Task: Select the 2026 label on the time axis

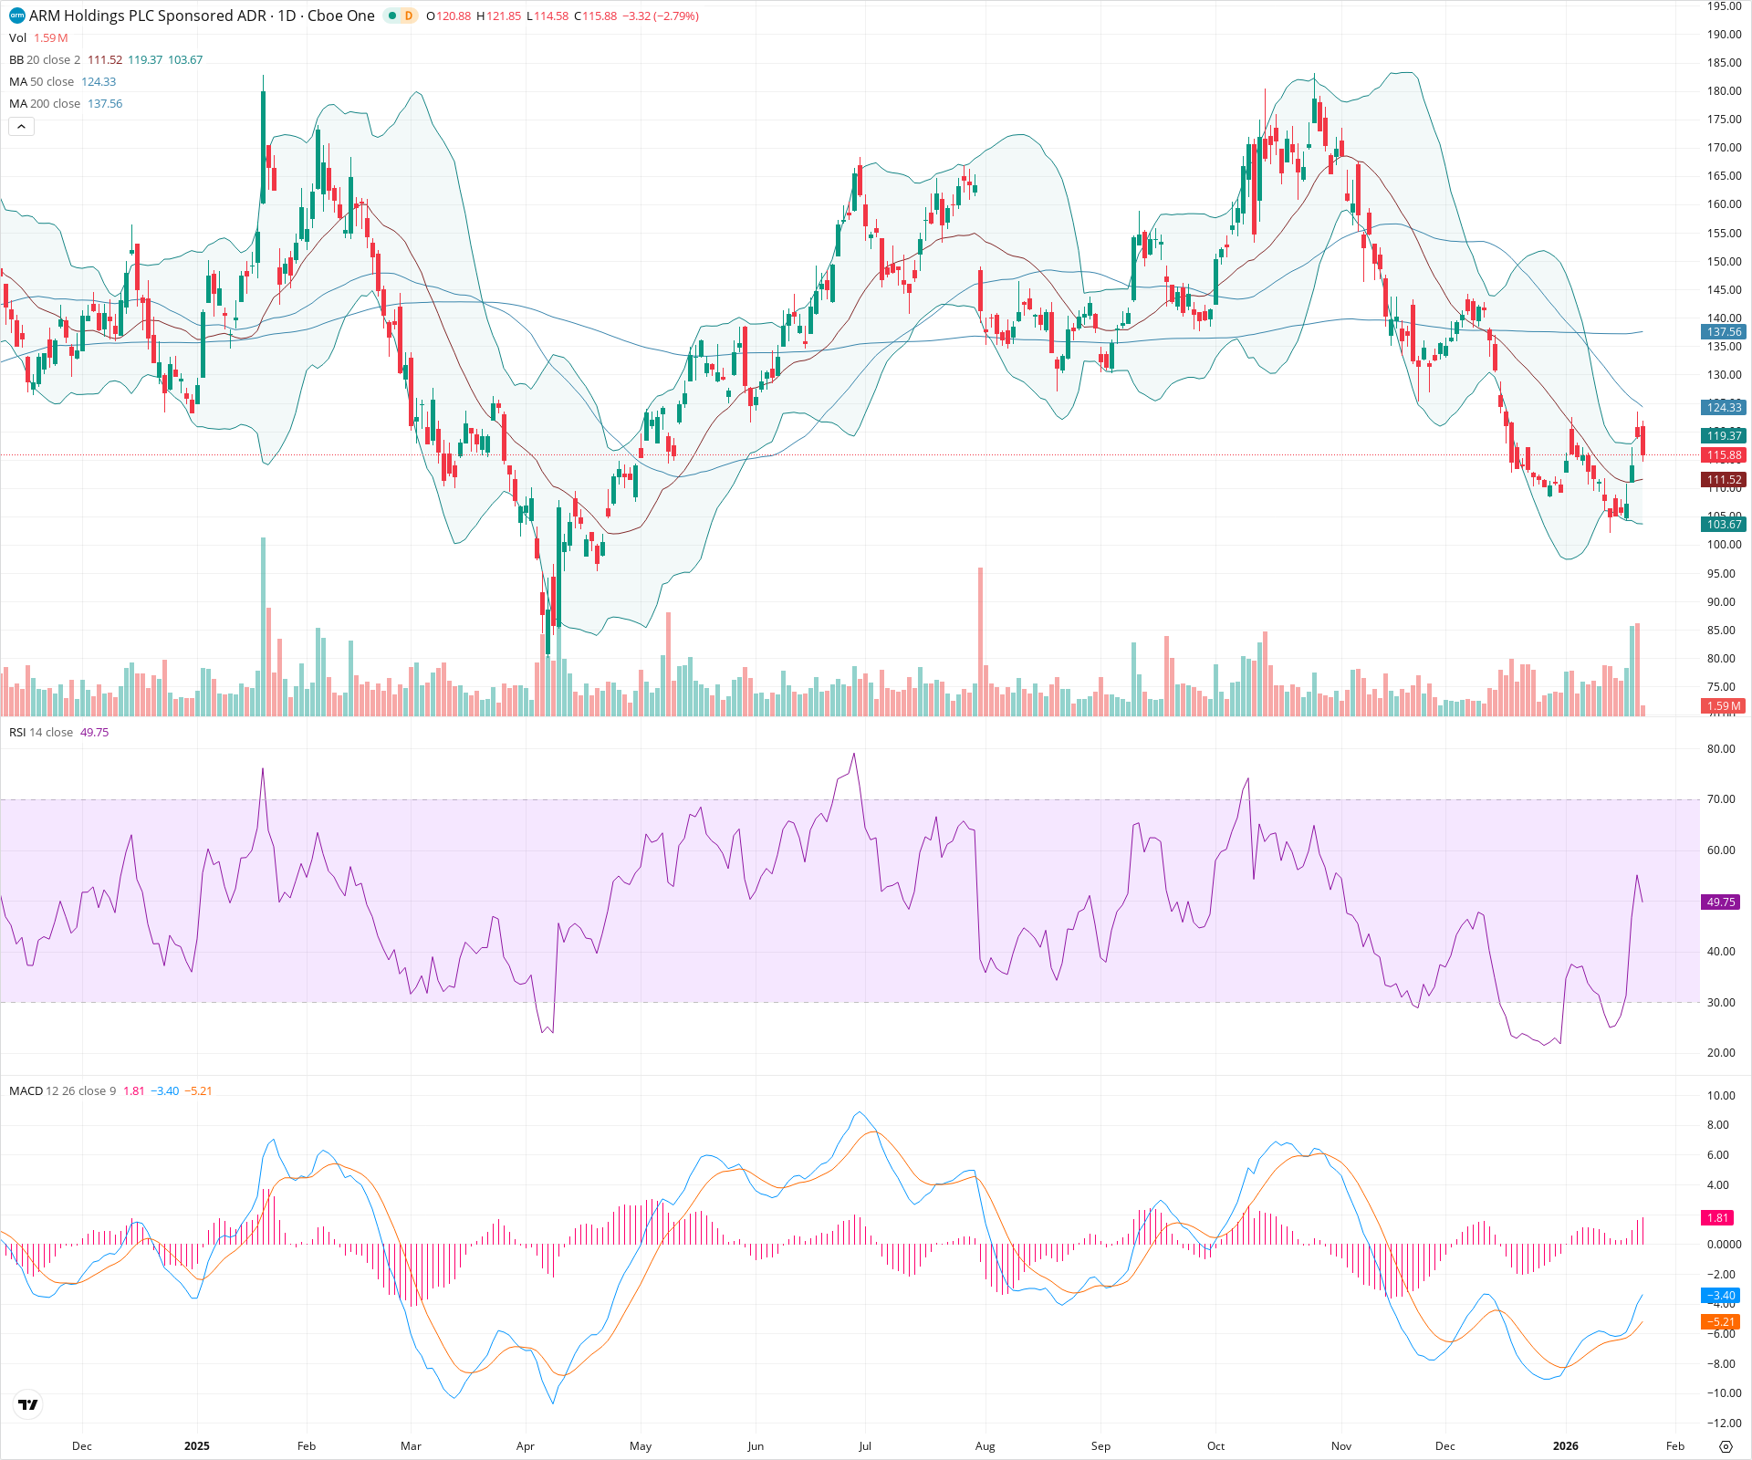Action: [1566, 1446]
